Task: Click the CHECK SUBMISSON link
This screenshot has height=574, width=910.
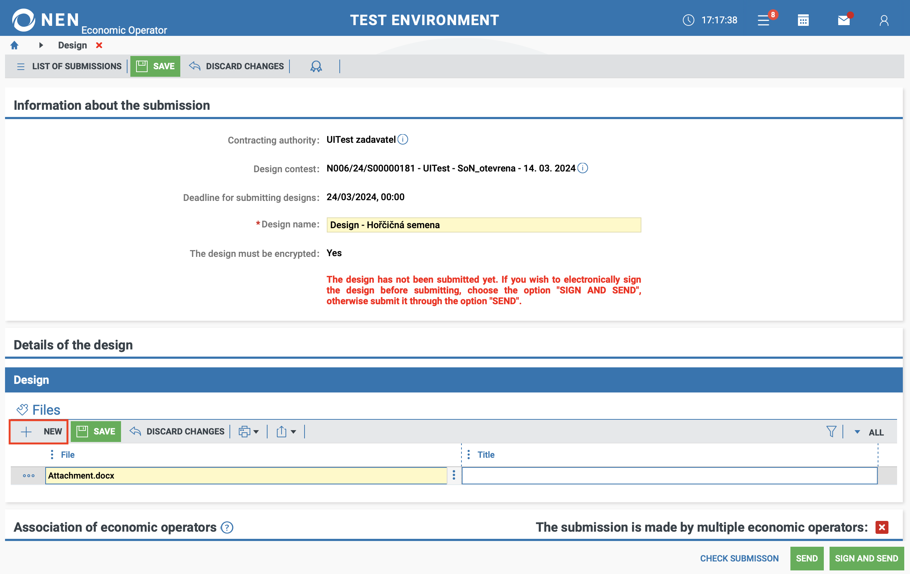Action: pyautogui.click(x=739, y=558)
